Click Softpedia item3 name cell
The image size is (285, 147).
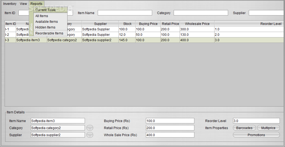32,40
